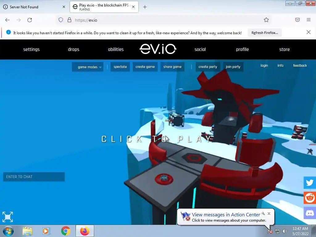The height and width of the screenshot is (237, 316).
Task: Expand the game modes dropdown
Action: 88,67
